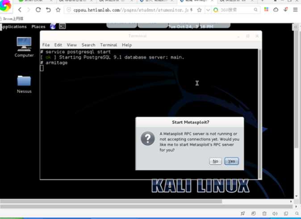Click the magnifier icon in the search box
301x219 pixels.
(255, 9)
